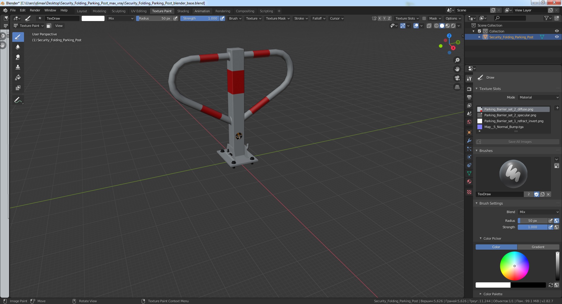Hide Collection with eye icon

pyautogui.click(x=557, y=31)
